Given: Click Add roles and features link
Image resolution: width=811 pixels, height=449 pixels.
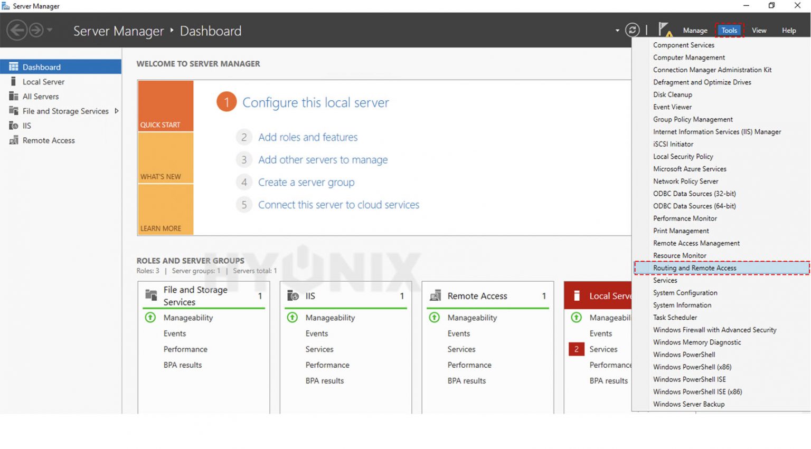Looking at the screenshot, I should click(308, 137).
